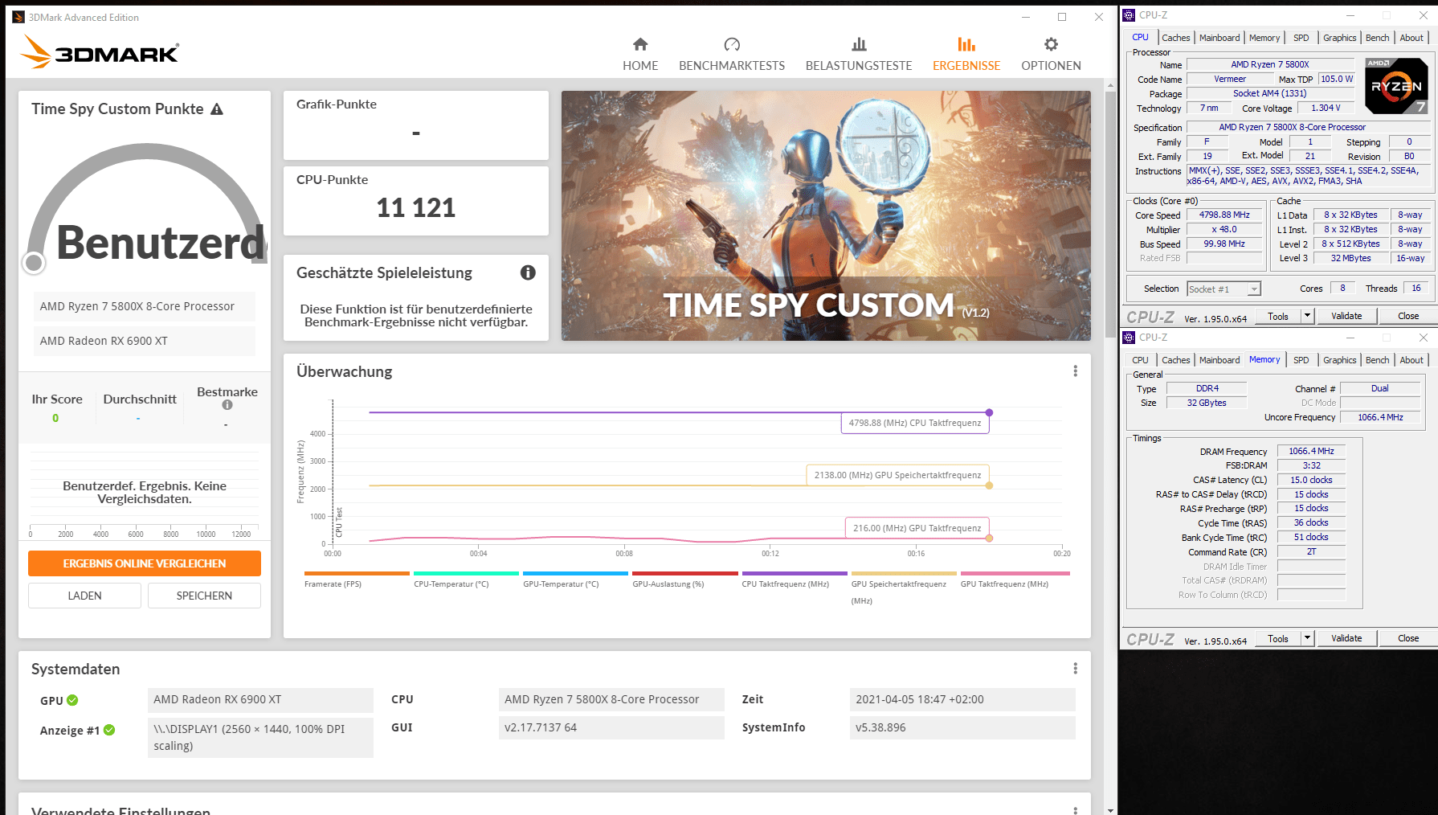
Task: Open Bench tab in upper CPU-Z
Action: [x=1377, y=38]
